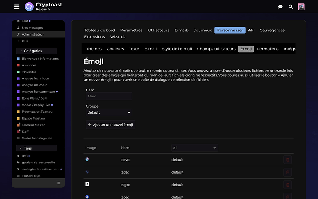Viewport: 318px width, 199px height.
Task: Go to the Utilisateurs tab
Action: (x=159, y=30)
